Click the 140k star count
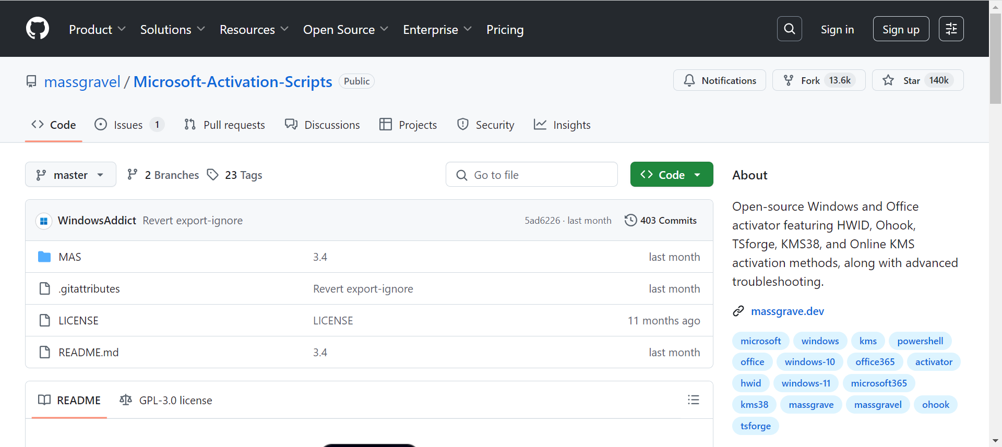The width and height of the screenshot is (1002, 447). click(x=939, y=80)
